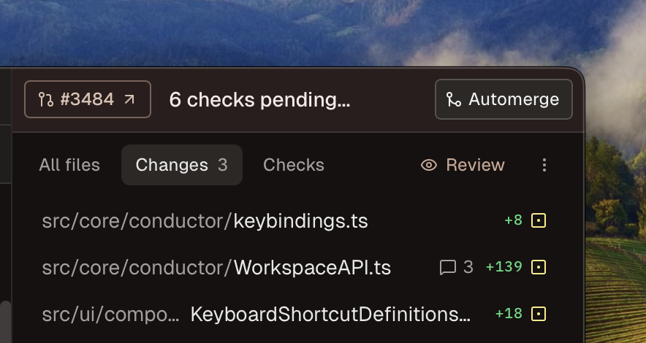The width and height of the screenshot is (646, 343).
Task: Click the merge icon inside Automerge button
Action: click(454, 100)
